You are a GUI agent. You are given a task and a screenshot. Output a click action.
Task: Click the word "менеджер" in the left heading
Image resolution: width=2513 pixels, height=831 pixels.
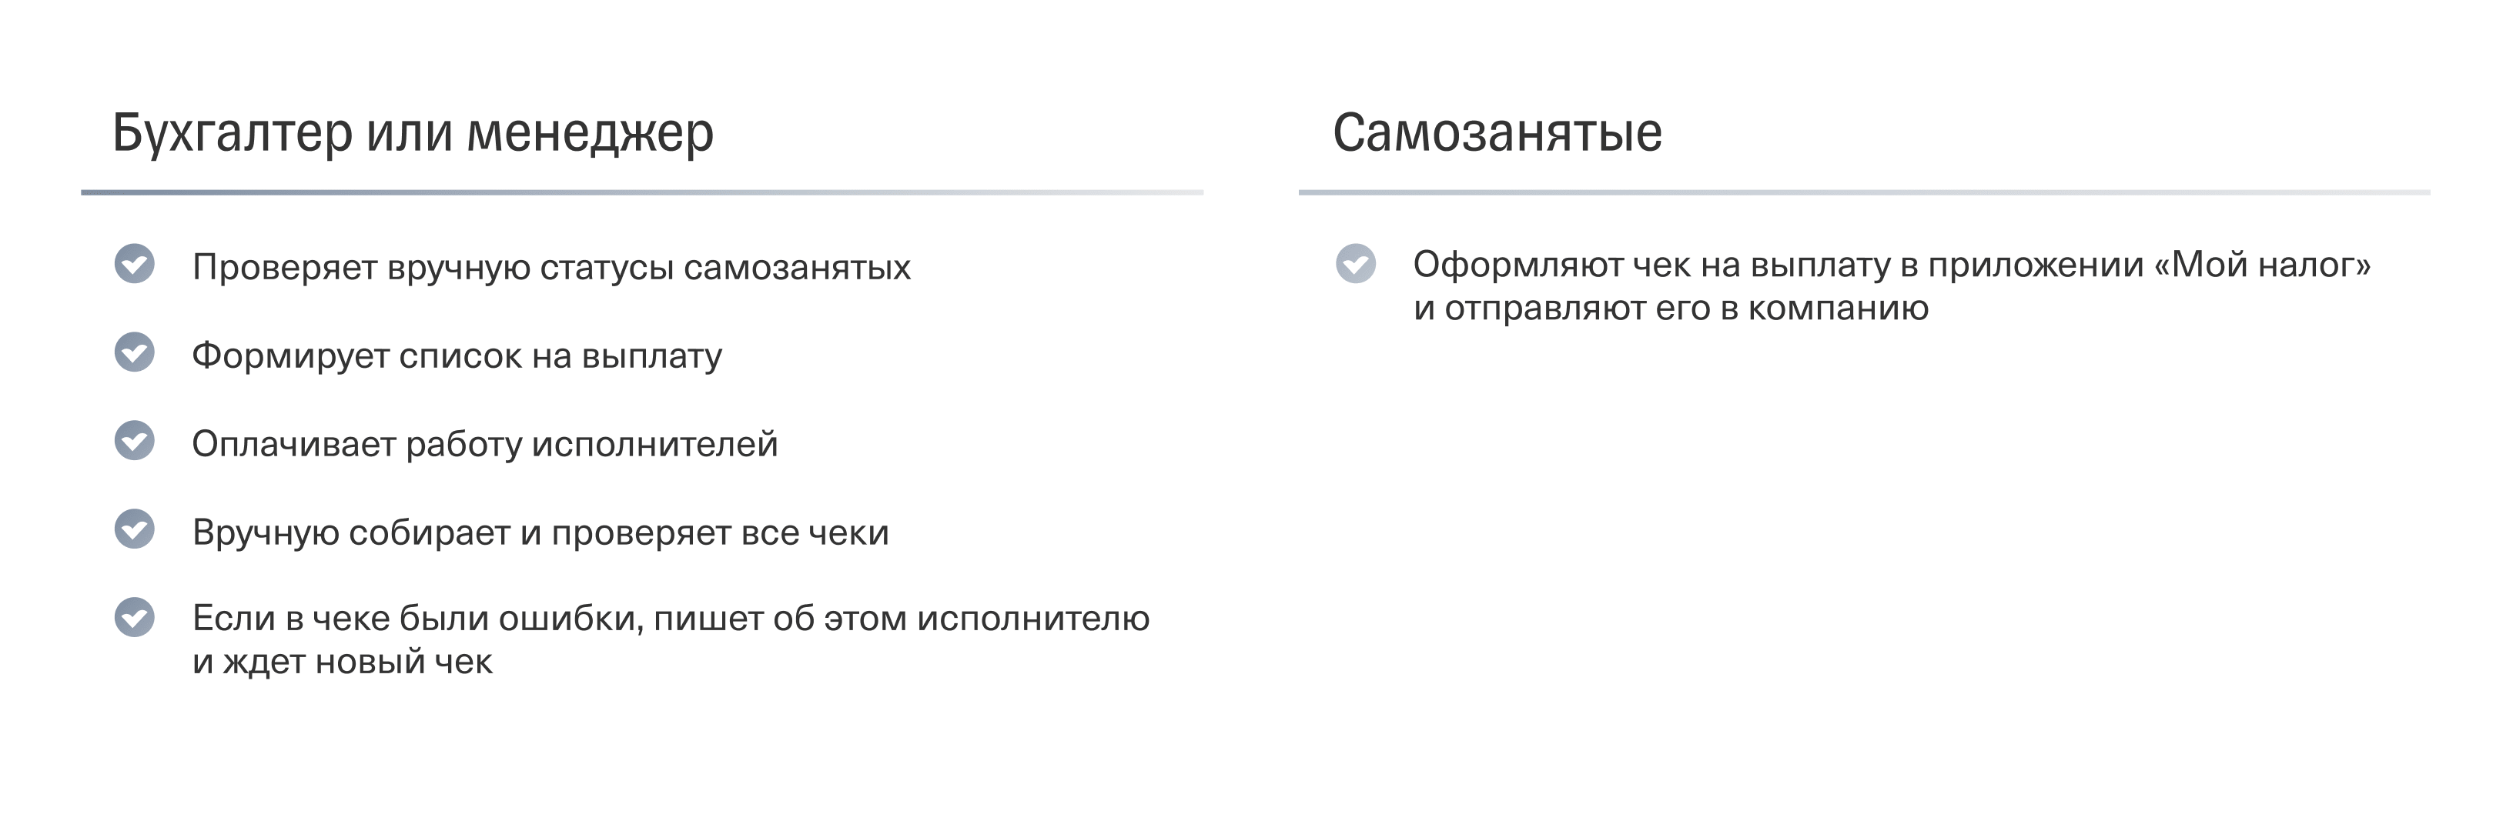(x=591, y=132)
